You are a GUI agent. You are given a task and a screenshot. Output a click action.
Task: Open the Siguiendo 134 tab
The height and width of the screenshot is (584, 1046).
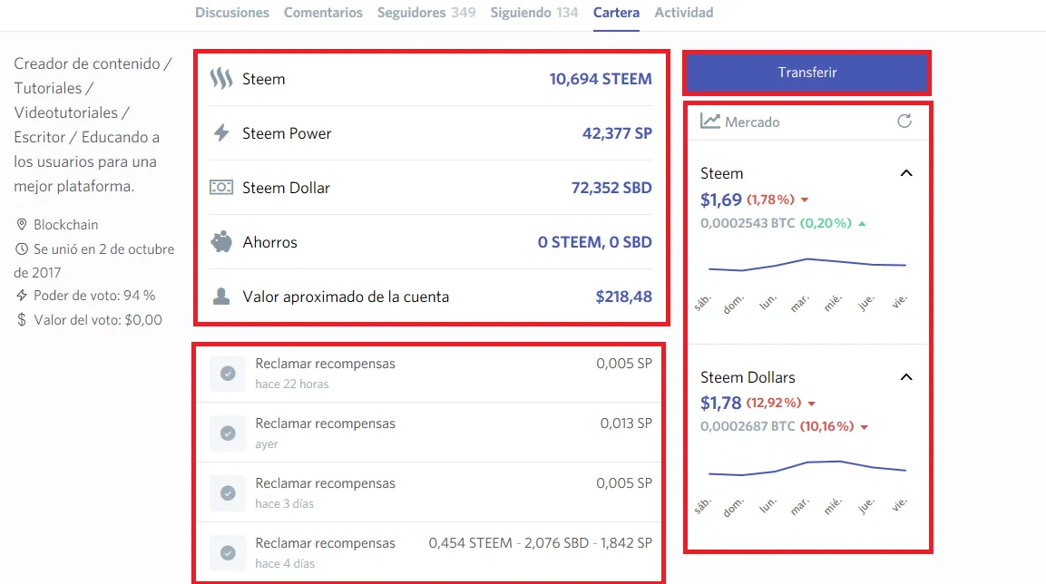coord(534,13)
